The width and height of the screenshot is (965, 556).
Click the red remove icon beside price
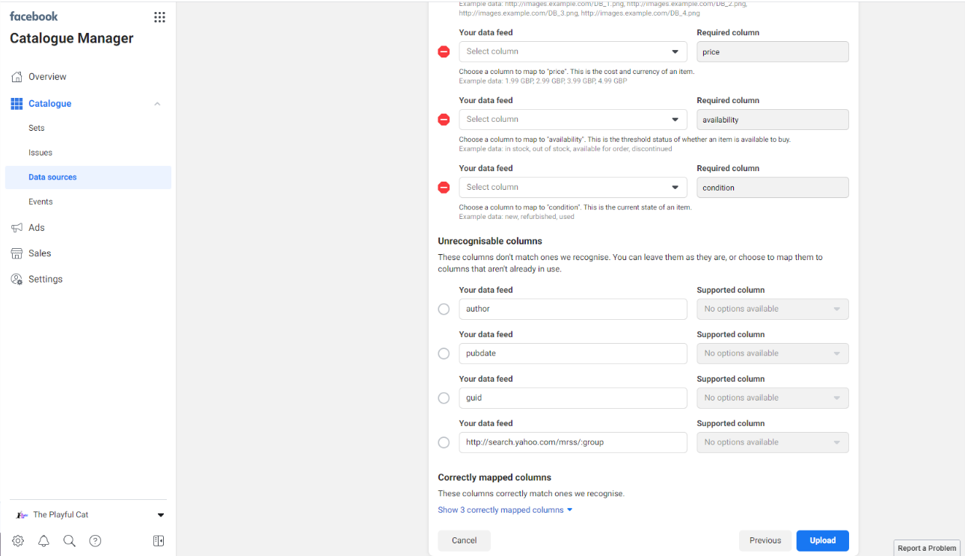point(444,52)
